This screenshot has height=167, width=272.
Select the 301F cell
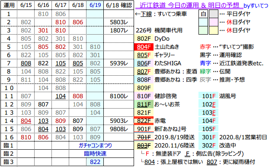[x=208, y=137]
